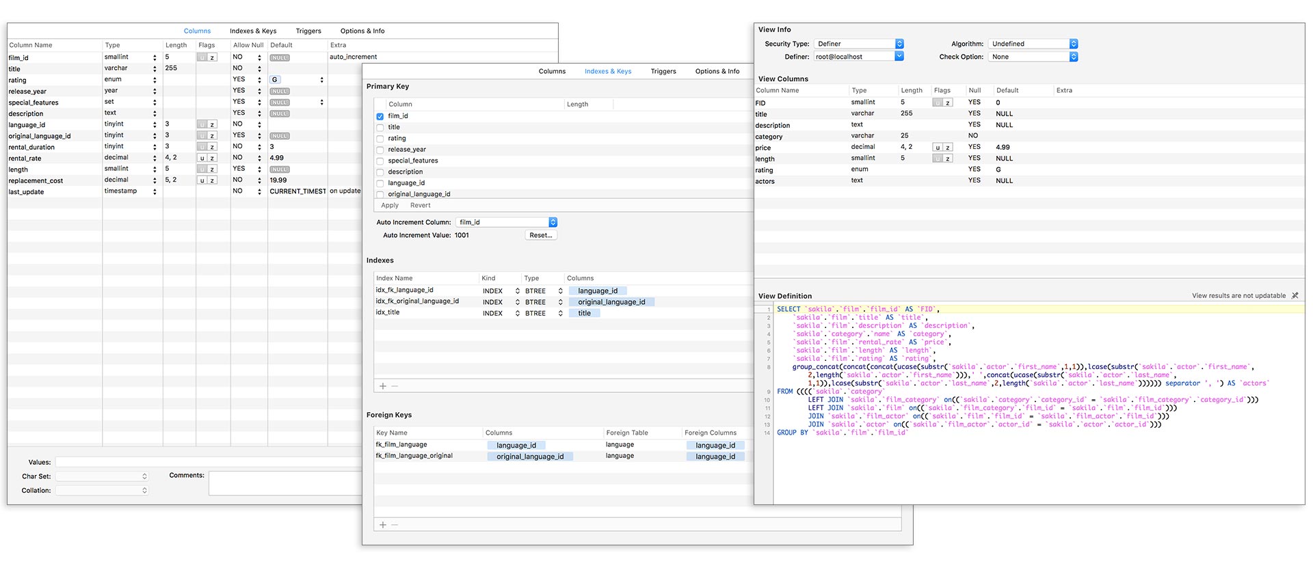
Task: Open the default value dropdown for rating (G)
Action: (321, 80)
